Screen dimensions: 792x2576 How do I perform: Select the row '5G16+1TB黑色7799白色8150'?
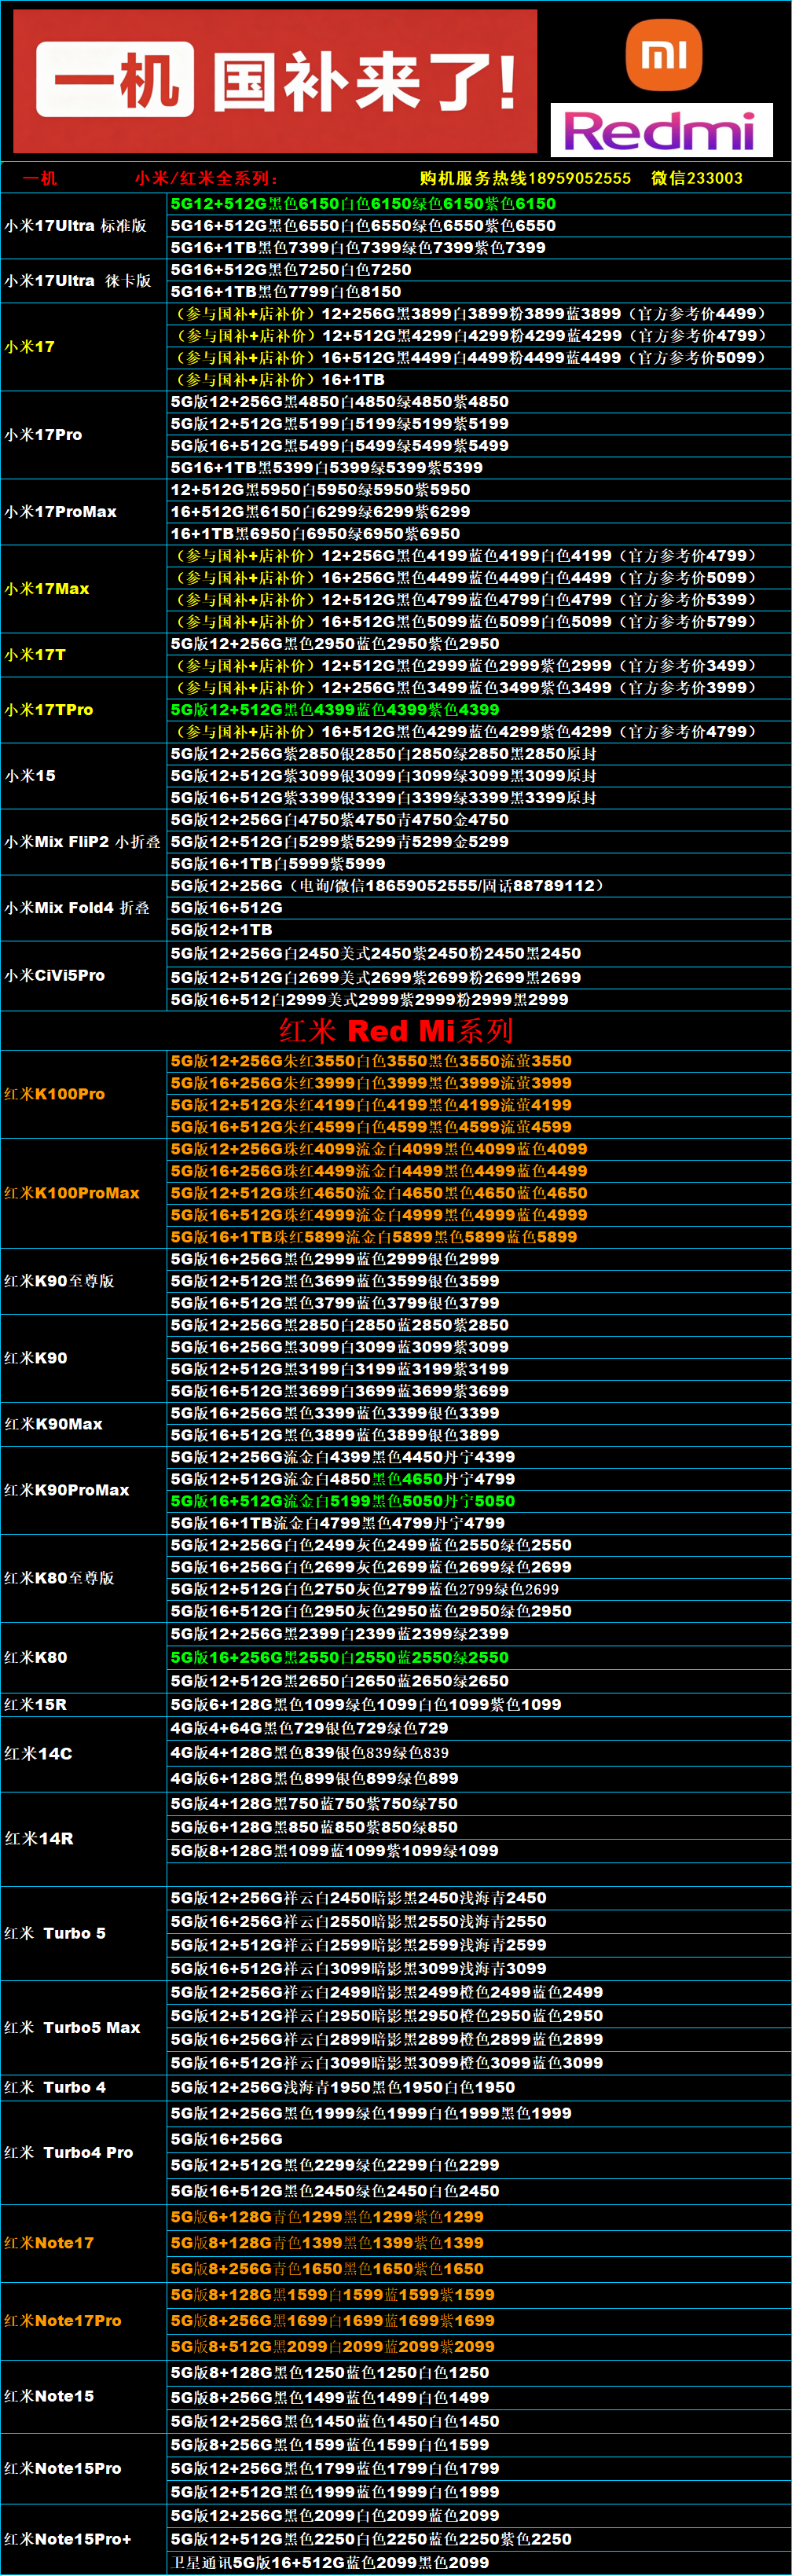coord(479,292)
